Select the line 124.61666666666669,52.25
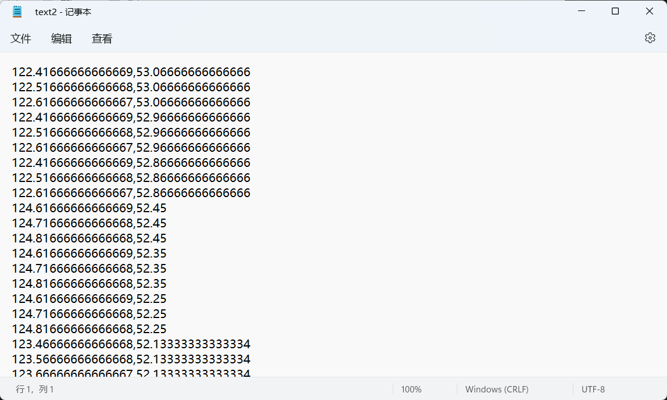 (x=89, y=299)
